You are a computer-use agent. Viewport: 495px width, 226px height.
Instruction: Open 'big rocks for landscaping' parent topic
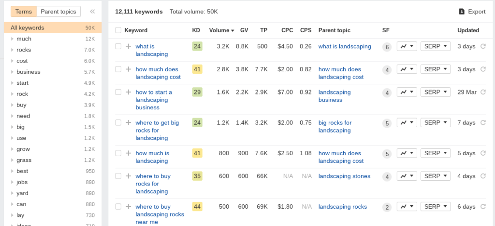tap(335, 127)
